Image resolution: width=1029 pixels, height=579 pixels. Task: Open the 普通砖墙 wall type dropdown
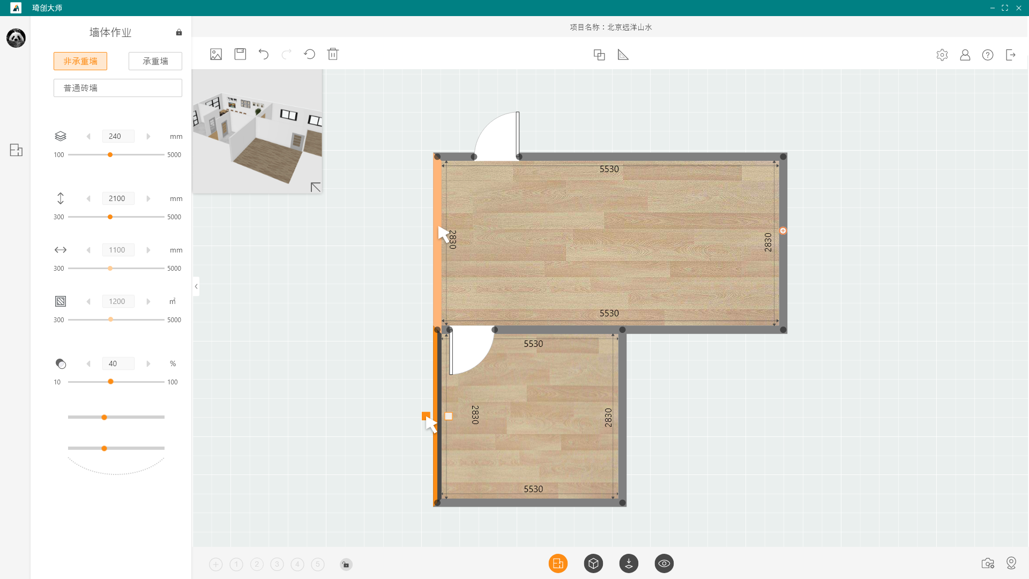pos(118,88)
